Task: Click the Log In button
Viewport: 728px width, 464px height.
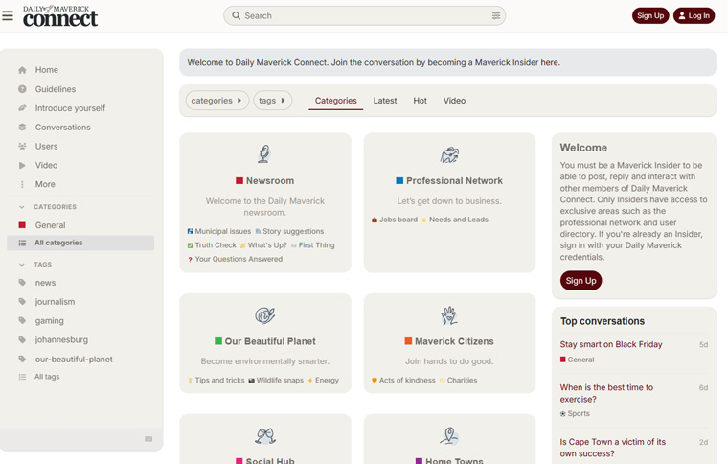Action: (694, 15)
